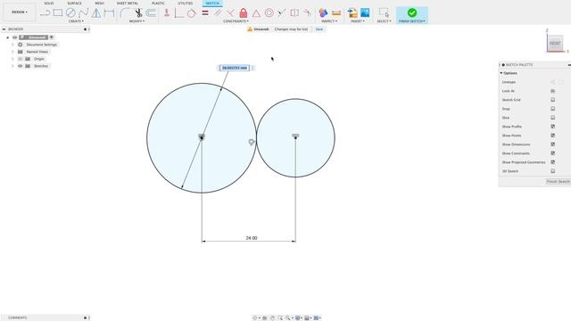Select the 2-Point Rectangle tool

[x=57, y=13]
